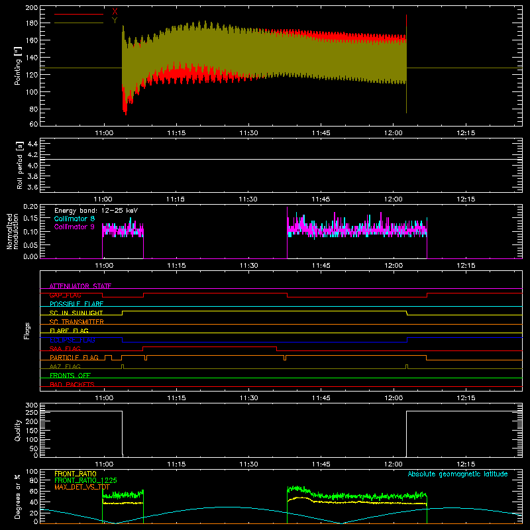Click the 'Degrees or %' axis title
The width and height of the screenshot is (530, 530).
coord(18,496)
